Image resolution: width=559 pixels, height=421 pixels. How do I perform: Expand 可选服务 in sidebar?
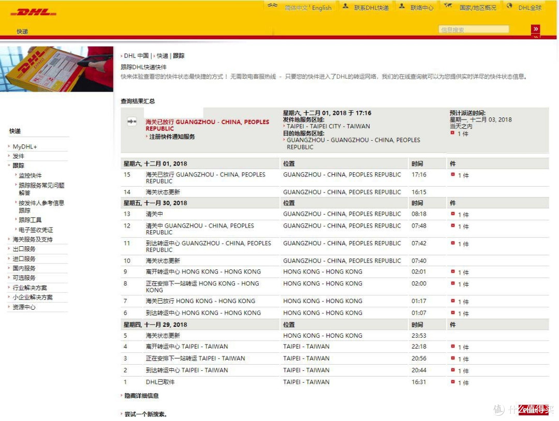pyautogui.click(x=24, y=277)
